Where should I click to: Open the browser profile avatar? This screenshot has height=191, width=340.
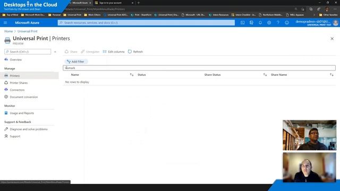tap(327, 9)
